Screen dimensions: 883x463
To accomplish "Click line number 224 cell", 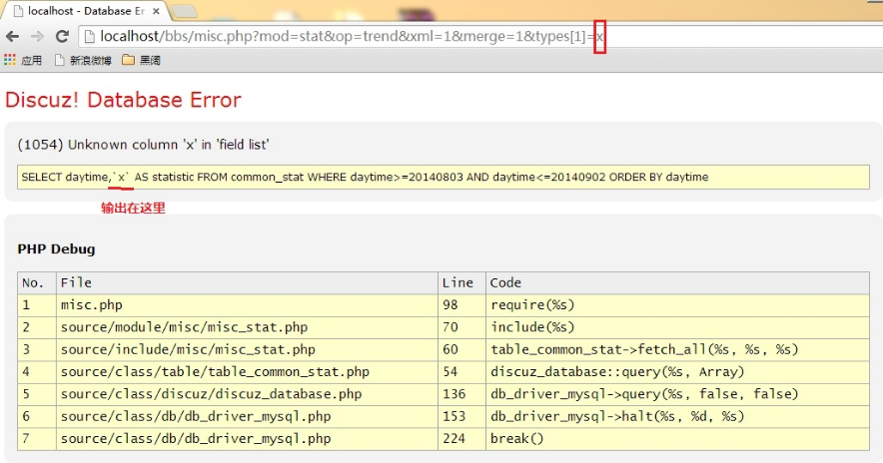I will tap(461, 439).
